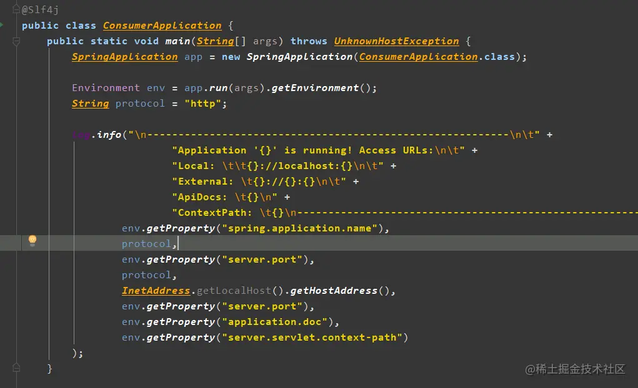Click the closing ); of log.info
Image resolution: width=638 pixels, height=388 pixels.
click(x=77, y=353)
